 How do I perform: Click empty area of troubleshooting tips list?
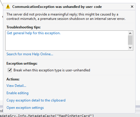point(67,43)
